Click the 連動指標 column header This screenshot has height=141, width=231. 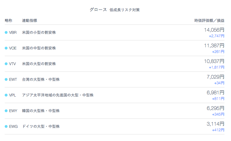[x=30, y=20]
